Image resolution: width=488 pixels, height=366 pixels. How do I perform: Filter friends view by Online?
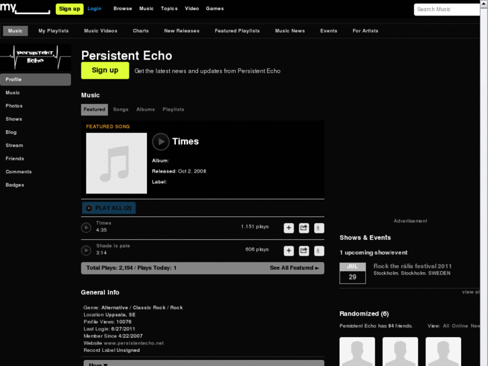click(x=460, y=326)
